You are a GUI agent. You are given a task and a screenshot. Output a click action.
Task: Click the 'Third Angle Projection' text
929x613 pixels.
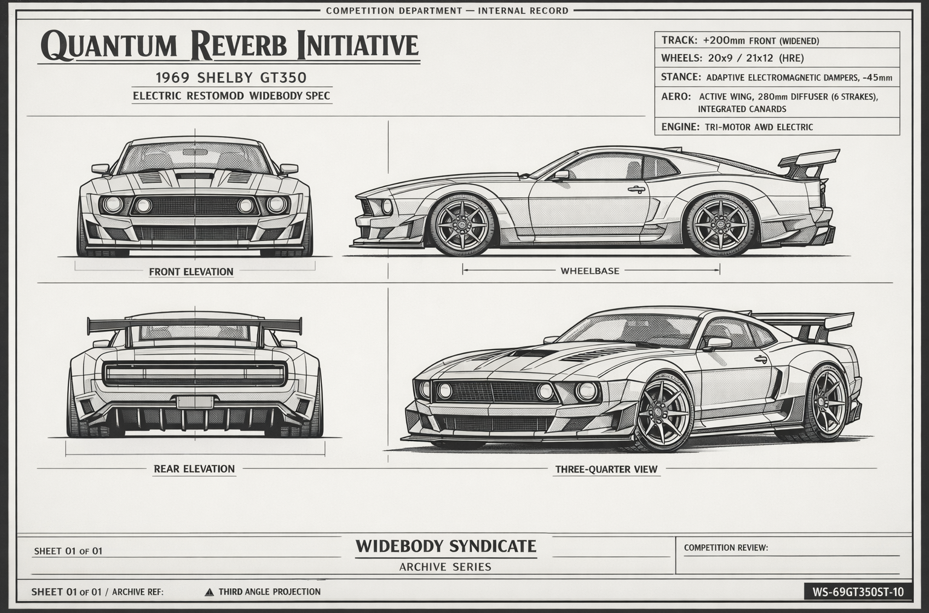tap(270, 592)
